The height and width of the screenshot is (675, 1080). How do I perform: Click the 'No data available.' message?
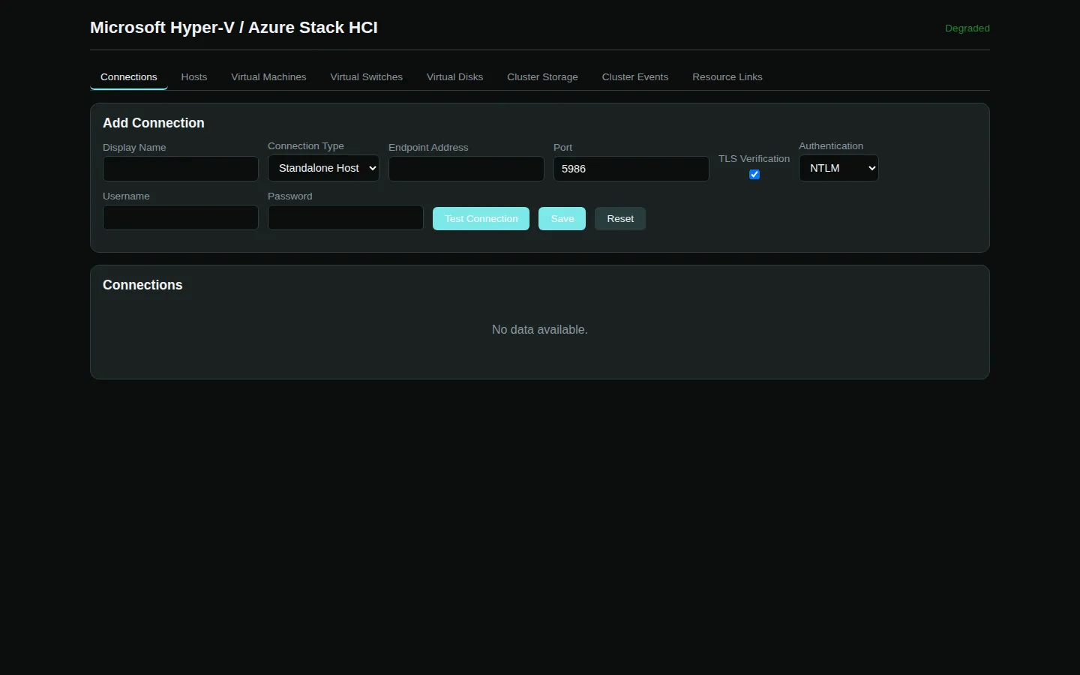(540, 330)
